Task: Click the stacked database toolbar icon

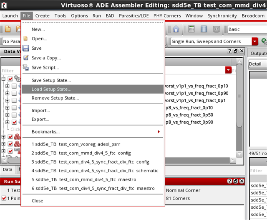Action: 204,29
